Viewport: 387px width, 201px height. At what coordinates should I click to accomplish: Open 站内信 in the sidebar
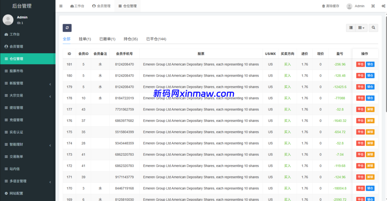(28, 169)
